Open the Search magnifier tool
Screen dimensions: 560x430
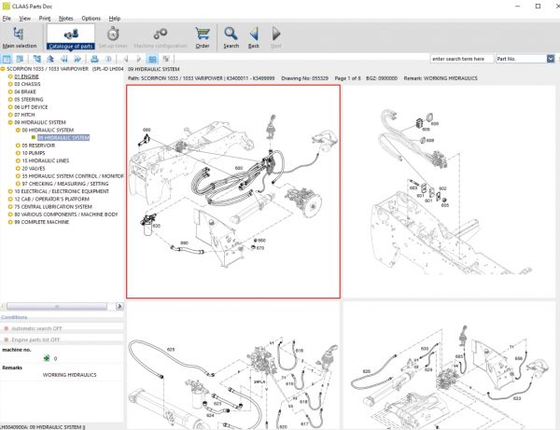(x=231, y=37)
